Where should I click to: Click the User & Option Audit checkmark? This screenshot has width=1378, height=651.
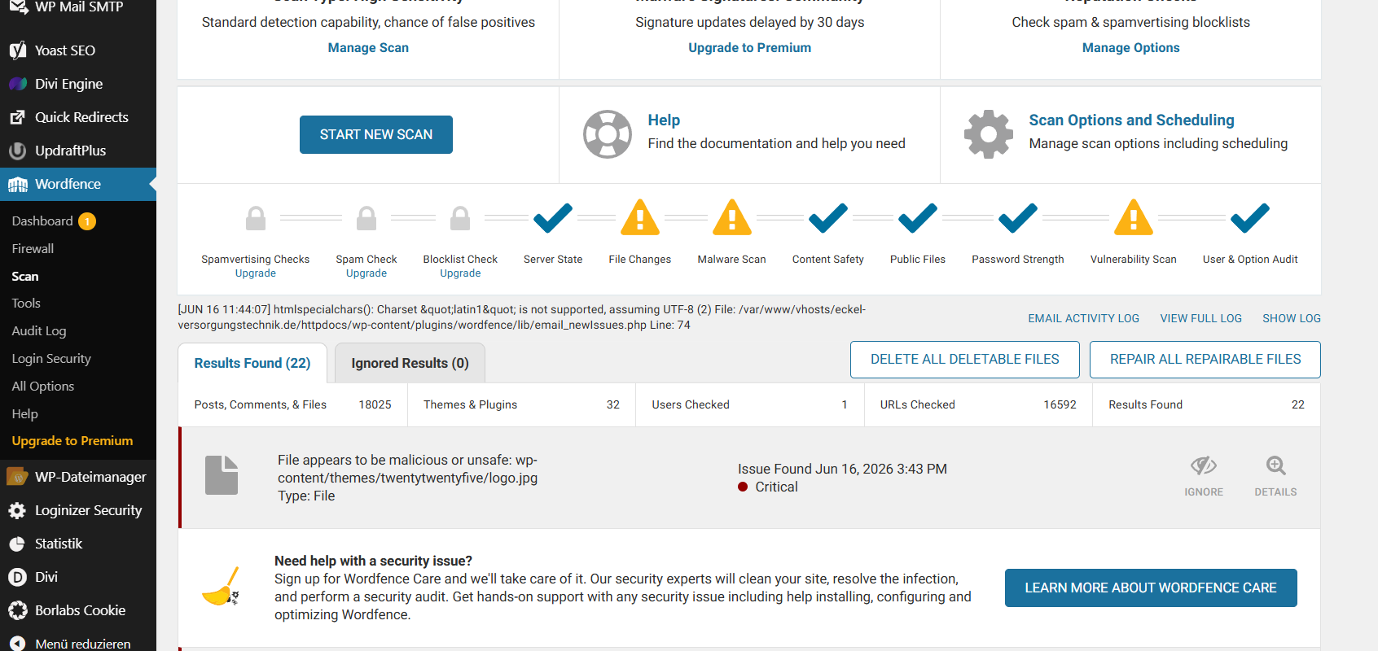(1250, 217)
